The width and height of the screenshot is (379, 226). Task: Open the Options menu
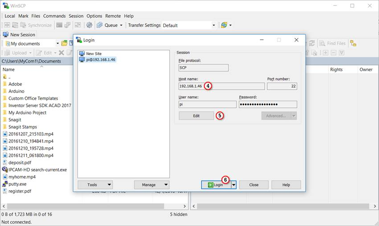[x=94, y=16]
